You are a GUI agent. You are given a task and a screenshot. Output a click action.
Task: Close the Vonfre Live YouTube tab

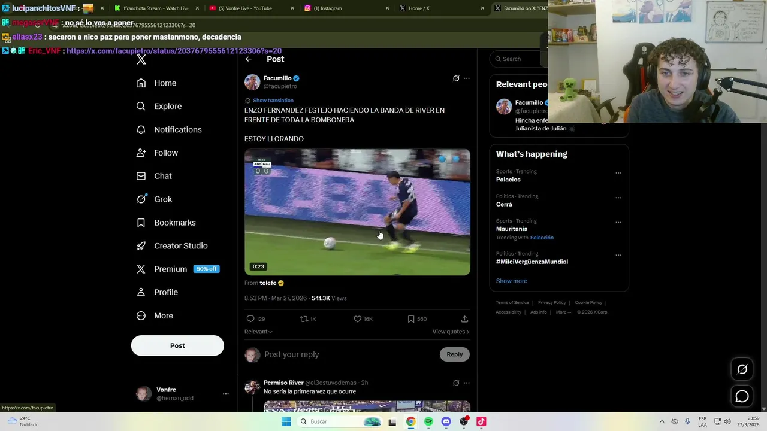point(292,8)
